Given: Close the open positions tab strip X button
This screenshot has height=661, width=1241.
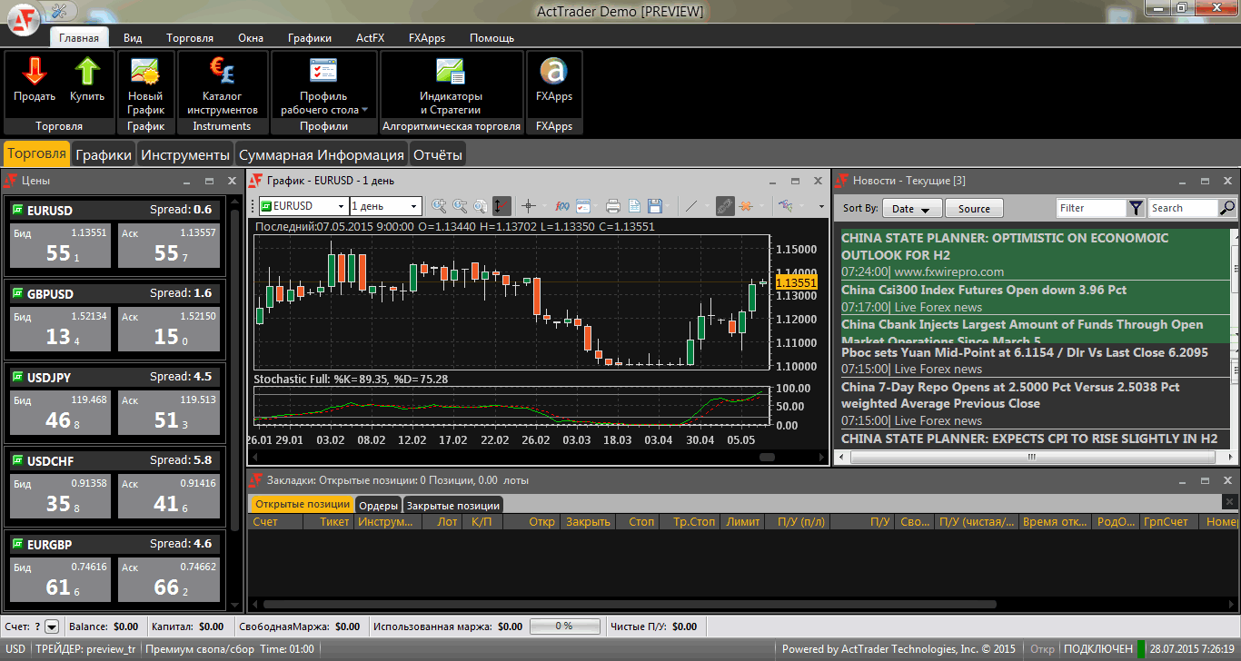Looking at the screenshot, I should (x=1228, y=501).
